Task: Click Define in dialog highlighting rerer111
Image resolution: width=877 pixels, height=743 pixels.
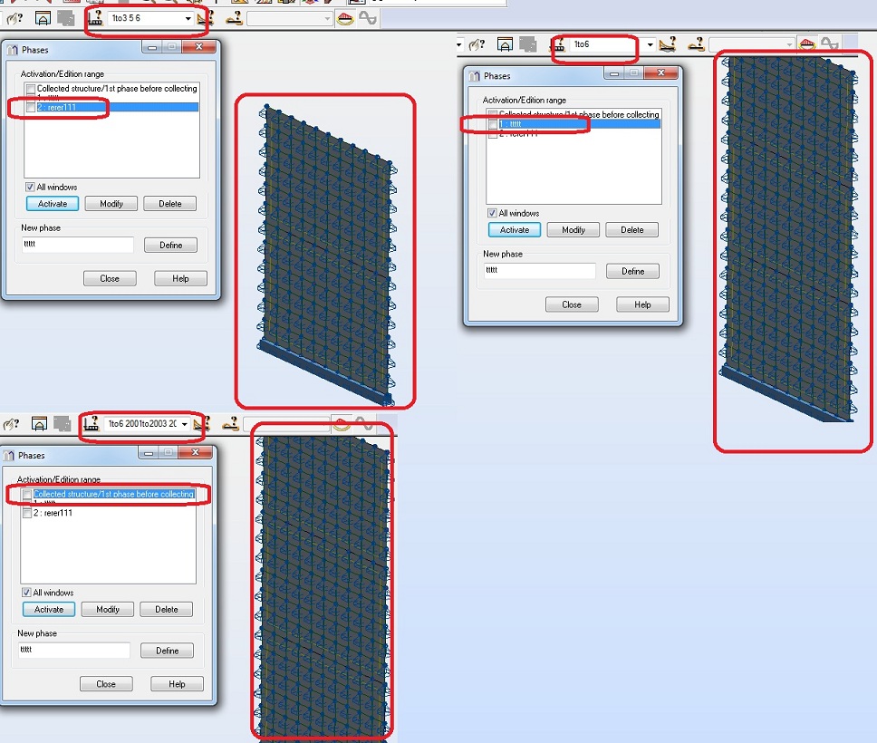Action: [170, 245]
